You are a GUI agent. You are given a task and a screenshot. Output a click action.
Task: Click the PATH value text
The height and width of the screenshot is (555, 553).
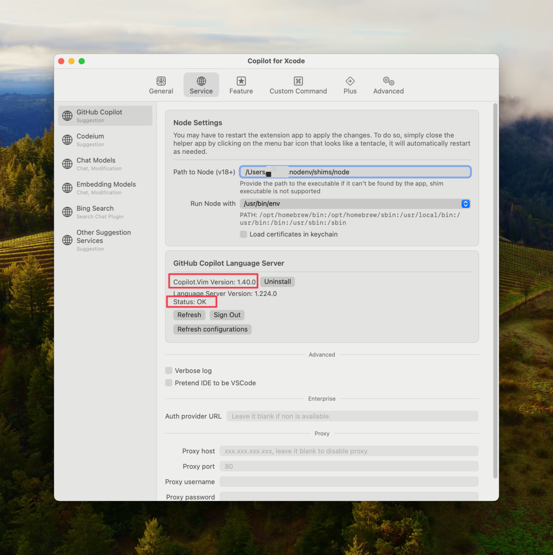click(x=350, y=219)
